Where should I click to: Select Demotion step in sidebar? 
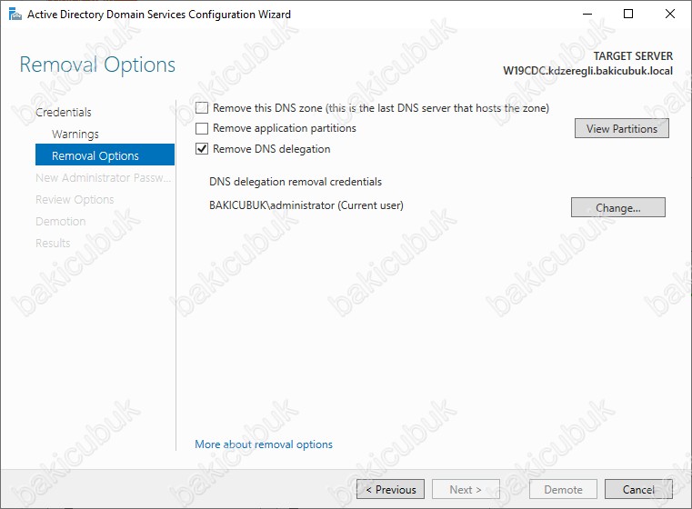(60, 222)
